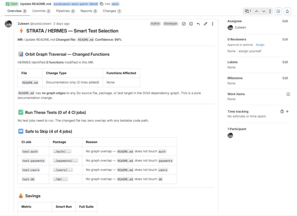
Task: Switch to Commits tab
Action: tap(41, 11)
